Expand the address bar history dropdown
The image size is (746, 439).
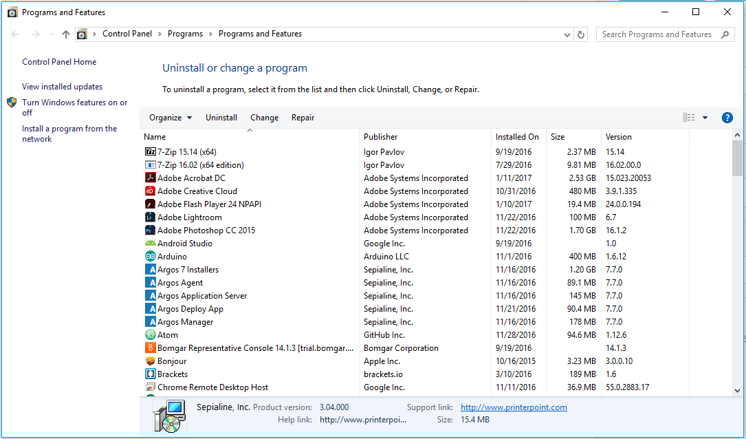[567, 35]
